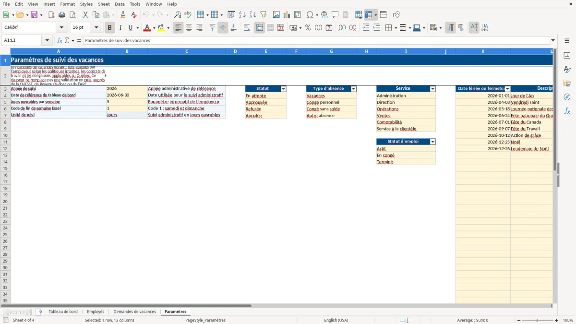The image size is (576, 324).
Task: Open the Statut d'emploi filter dropdown
Action: [x=433, y=142]
